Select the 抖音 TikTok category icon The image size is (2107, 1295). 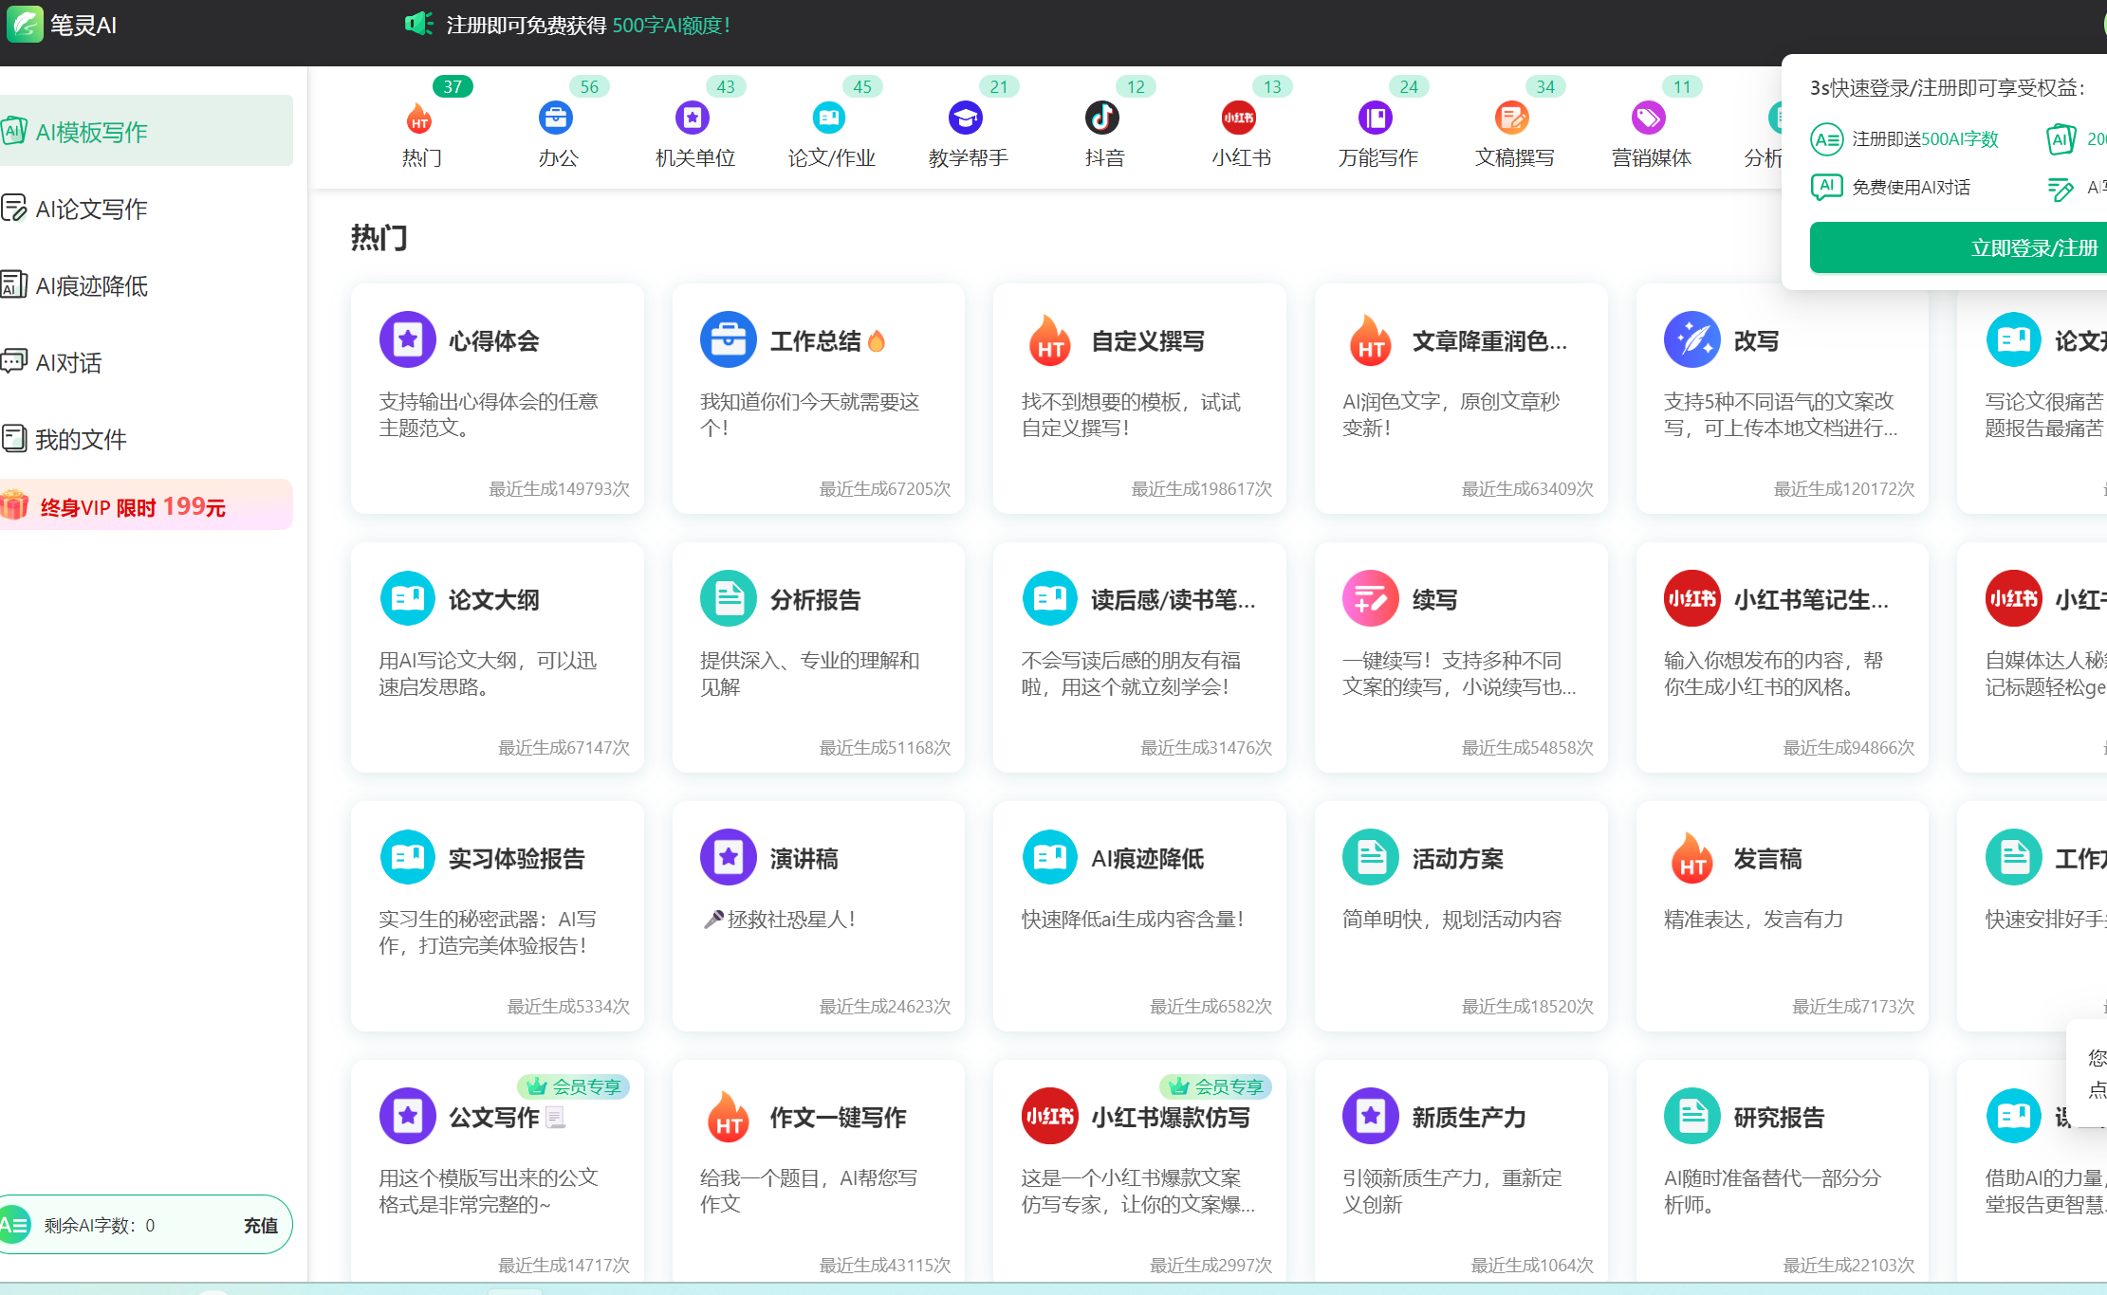pyautogui.click(x=1102, y=119)
